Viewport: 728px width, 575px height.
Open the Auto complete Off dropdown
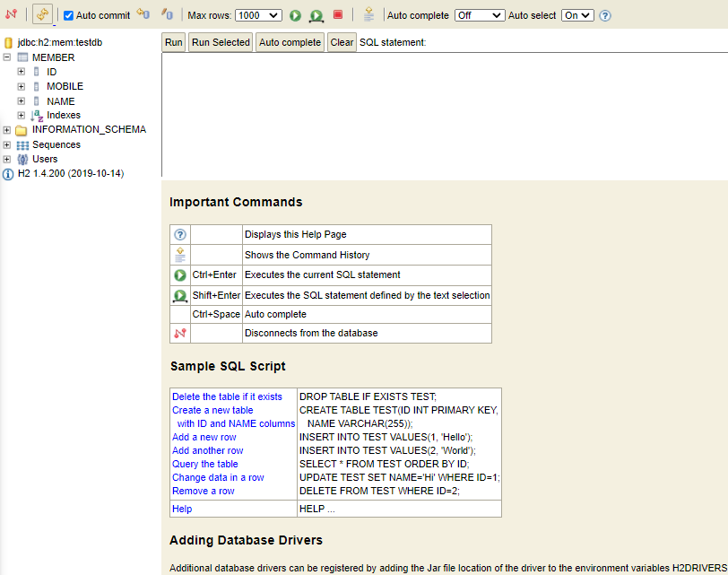click(x=480, y=15)
